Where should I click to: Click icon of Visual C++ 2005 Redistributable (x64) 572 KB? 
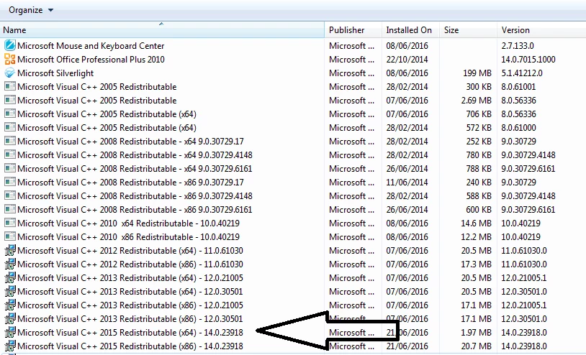pyautogui.click(x=9, y=127)
